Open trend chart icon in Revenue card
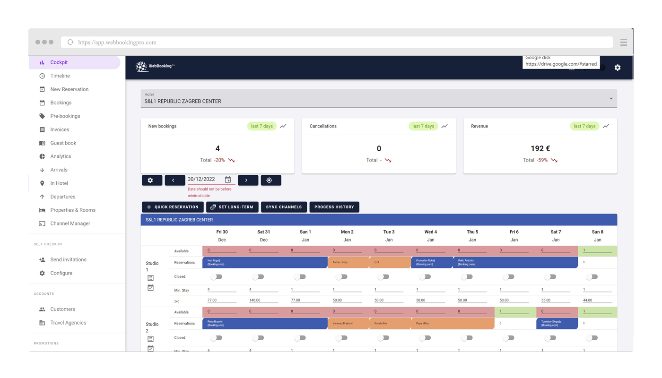This screenshot has height=378, width=662. tap(606, 126)
